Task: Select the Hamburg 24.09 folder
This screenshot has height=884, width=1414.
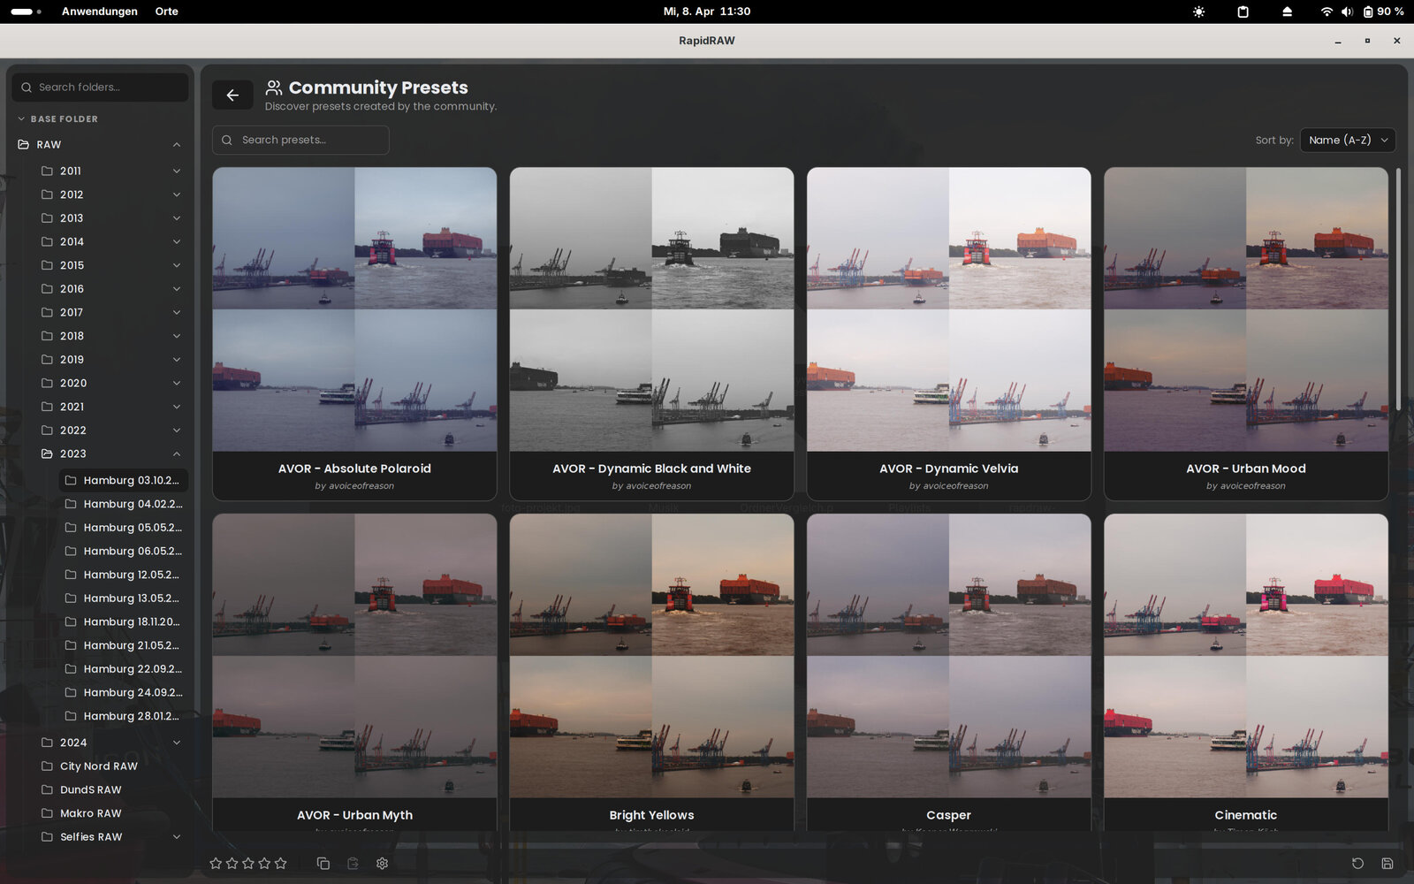Action: point(132,693)
